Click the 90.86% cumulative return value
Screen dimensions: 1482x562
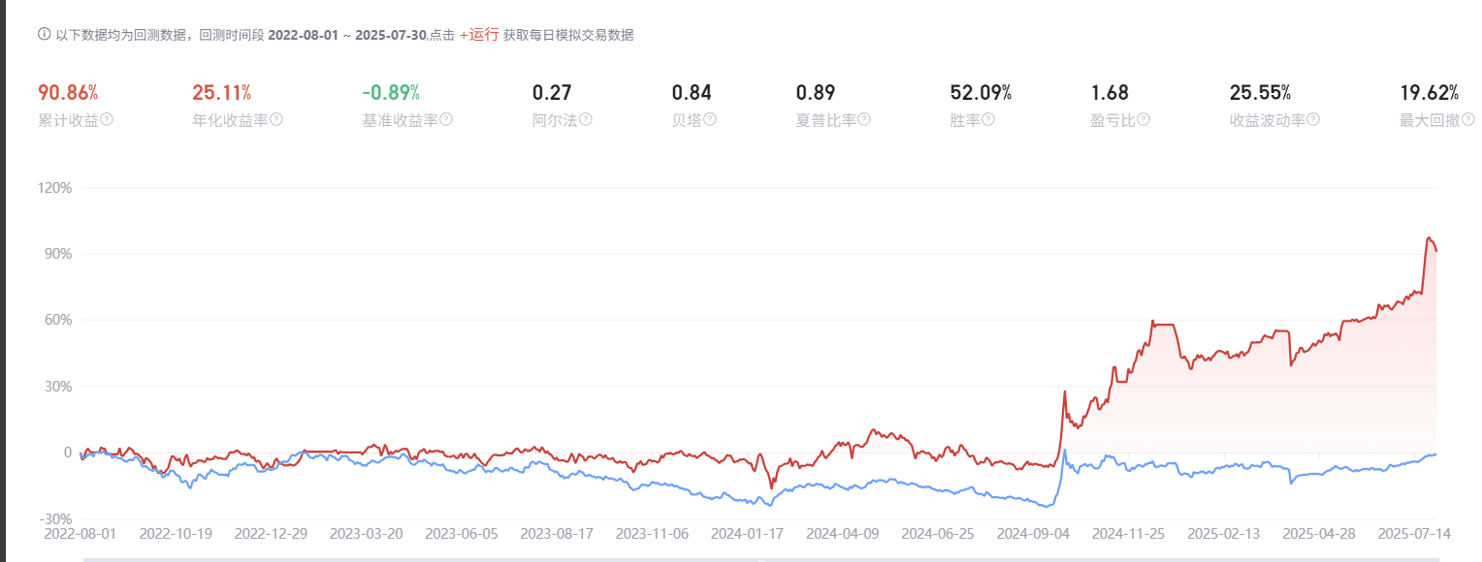click(68, 93)
